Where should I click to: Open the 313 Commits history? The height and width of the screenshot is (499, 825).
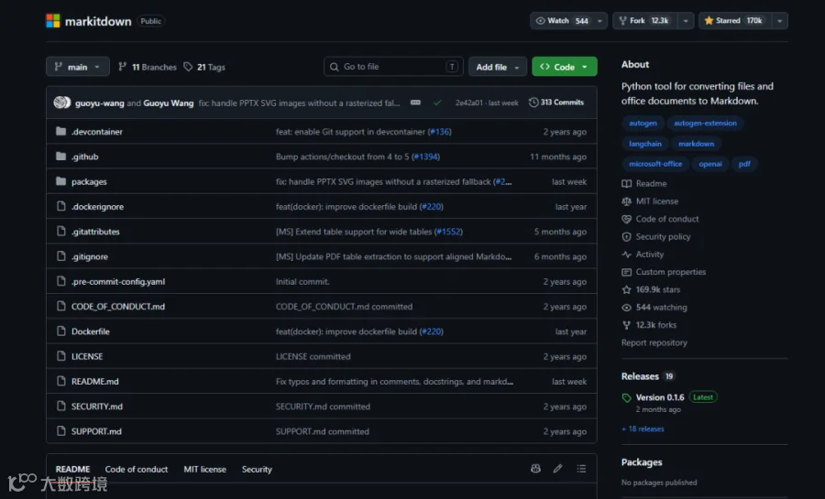(556, 103)
